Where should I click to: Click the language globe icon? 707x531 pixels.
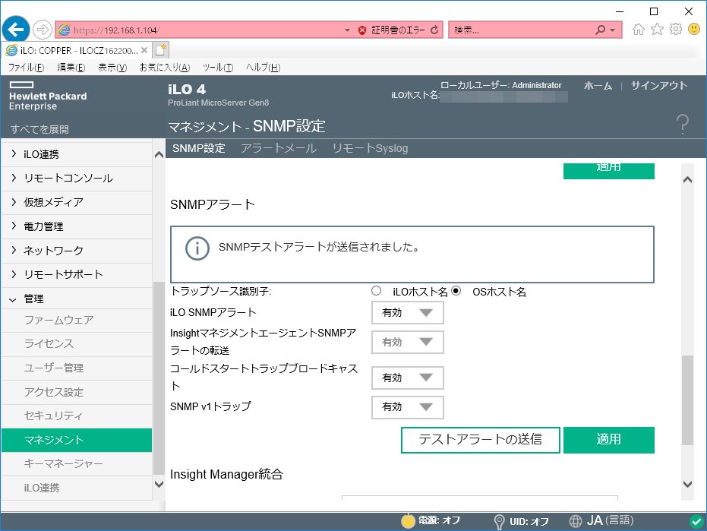point(576,521)
